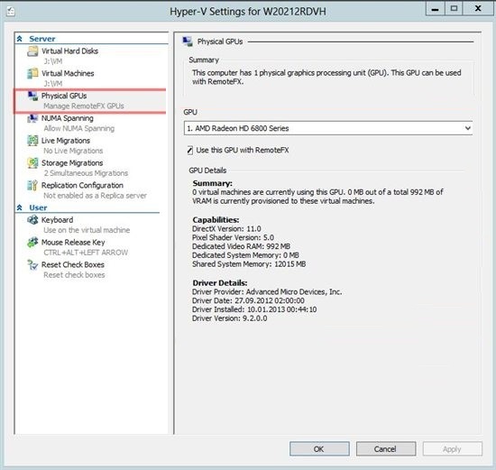
Task: Maximize the Hyper-V Settings window
Action: click(454, 8)
